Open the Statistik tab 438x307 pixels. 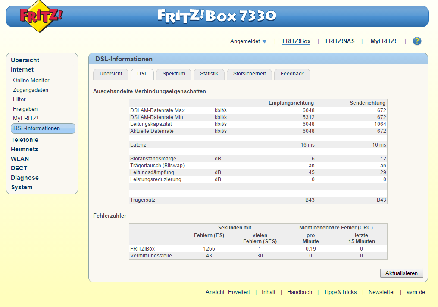click(209, 74)
